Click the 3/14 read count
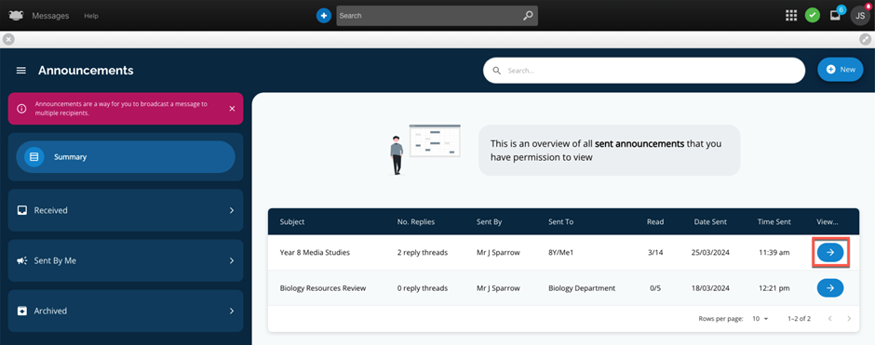Image resolution: width=875 pixels, height=345 pixels. [x=655, y=253]
